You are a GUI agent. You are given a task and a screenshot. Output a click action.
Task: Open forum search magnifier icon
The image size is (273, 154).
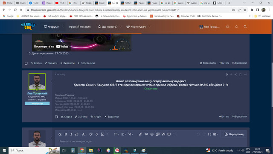pos(245,27)
